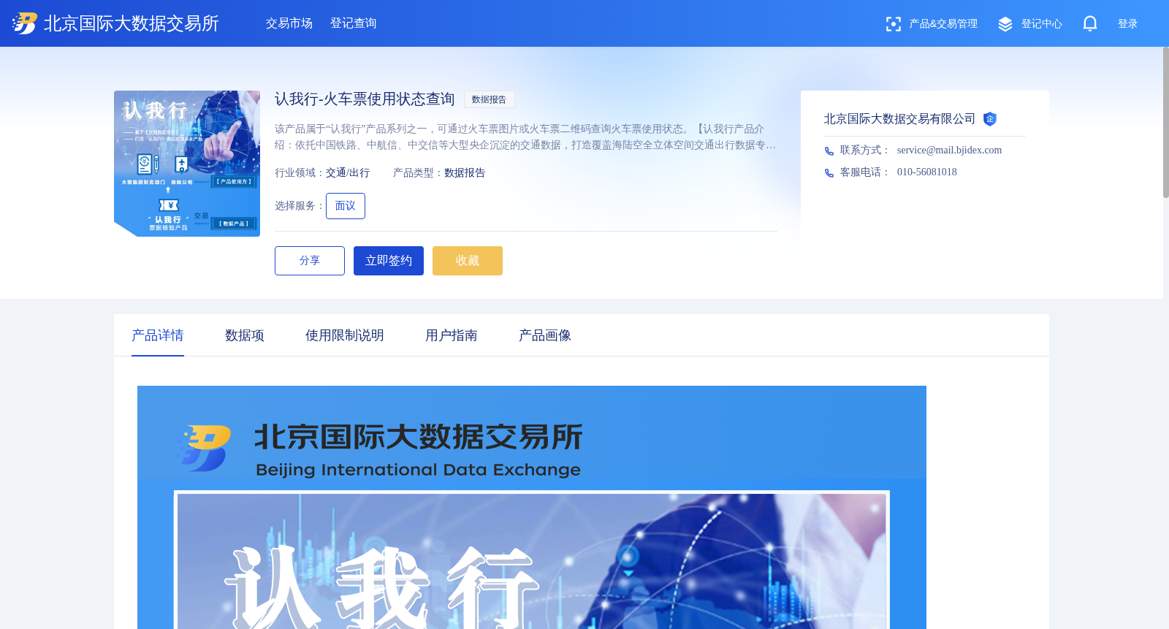Click the product detail banner image
The height and width of the screenshot is (629, 1169).
click(532, 507)
